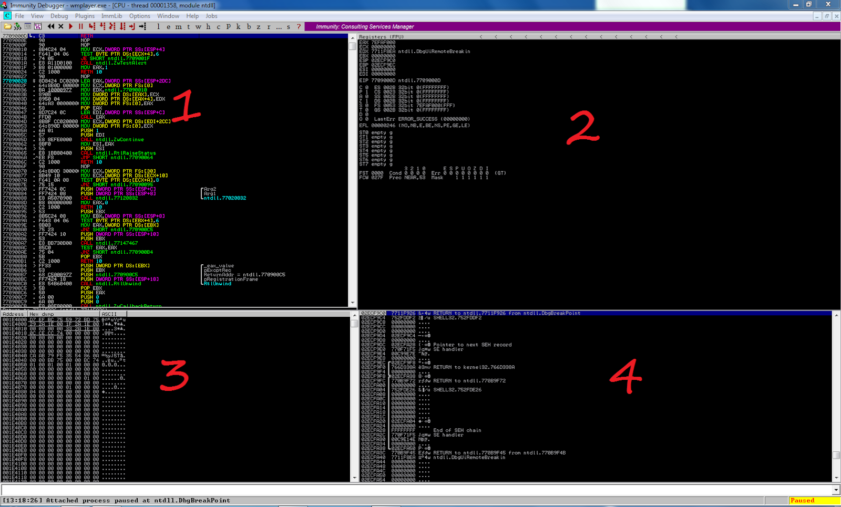Show Executable modules using the 'e' icon
The width and height of the screenshot is (841, 507).
click(x=168, y=26)
